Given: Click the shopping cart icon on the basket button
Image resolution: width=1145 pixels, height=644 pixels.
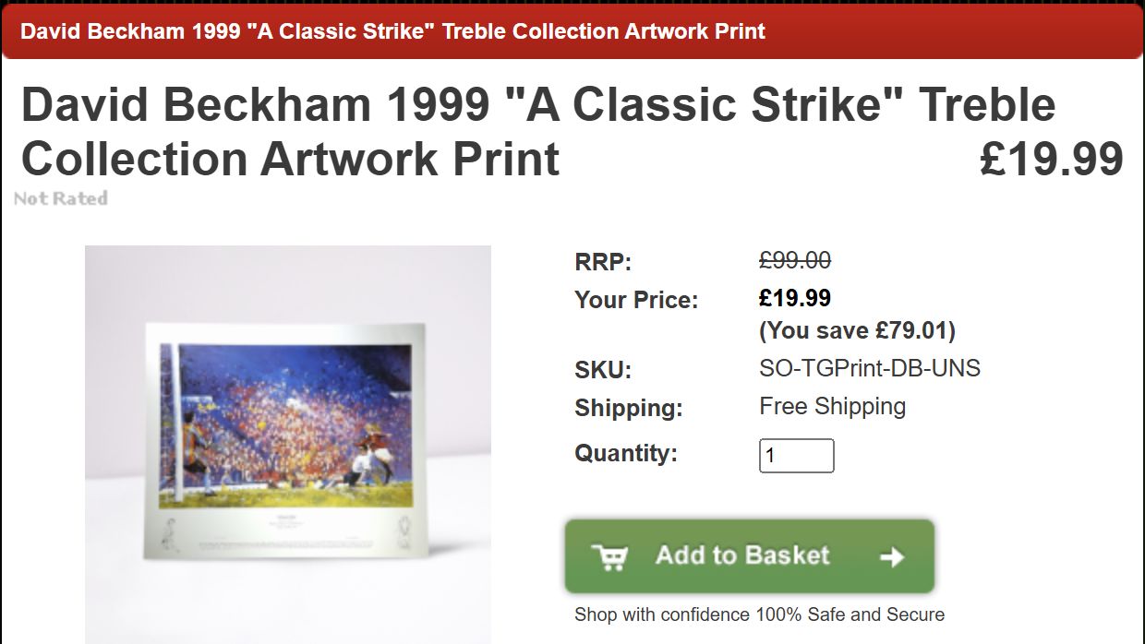Looking at the screenshot, I should point(609,557).
